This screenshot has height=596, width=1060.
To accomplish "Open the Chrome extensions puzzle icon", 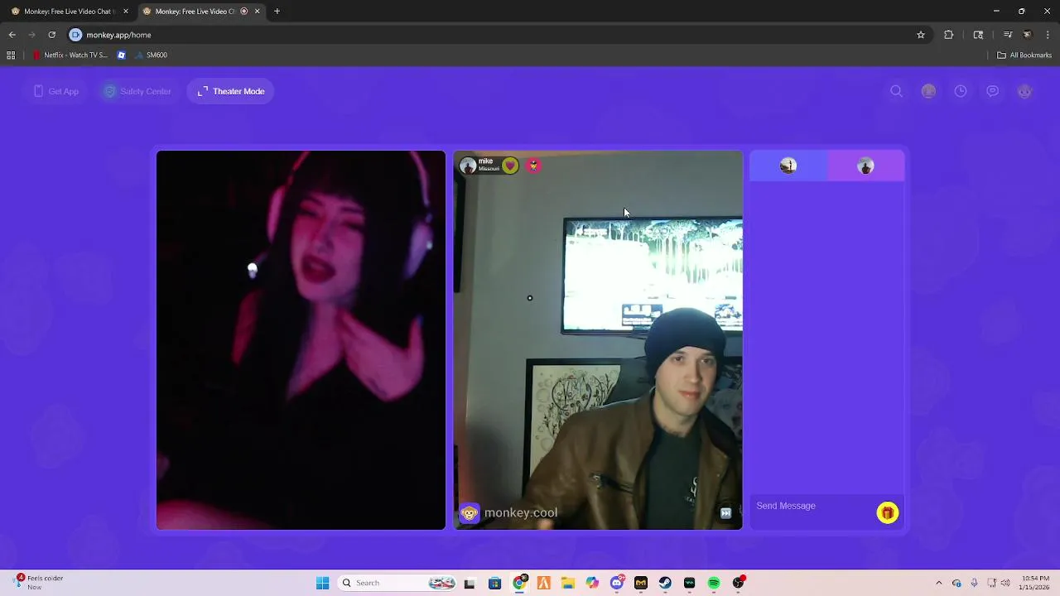I will 949,35.
